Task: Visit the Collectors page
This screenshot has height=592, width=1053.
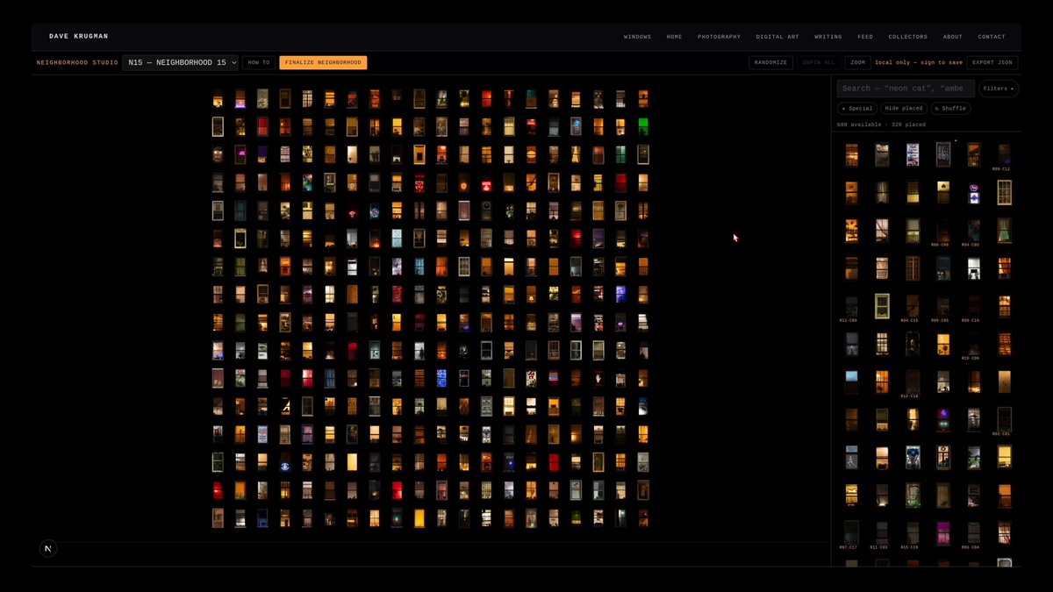Action: point(907,37)
